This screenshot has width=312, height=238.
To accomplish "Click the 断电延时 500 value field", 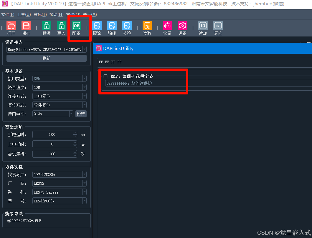I will [53, 134].
